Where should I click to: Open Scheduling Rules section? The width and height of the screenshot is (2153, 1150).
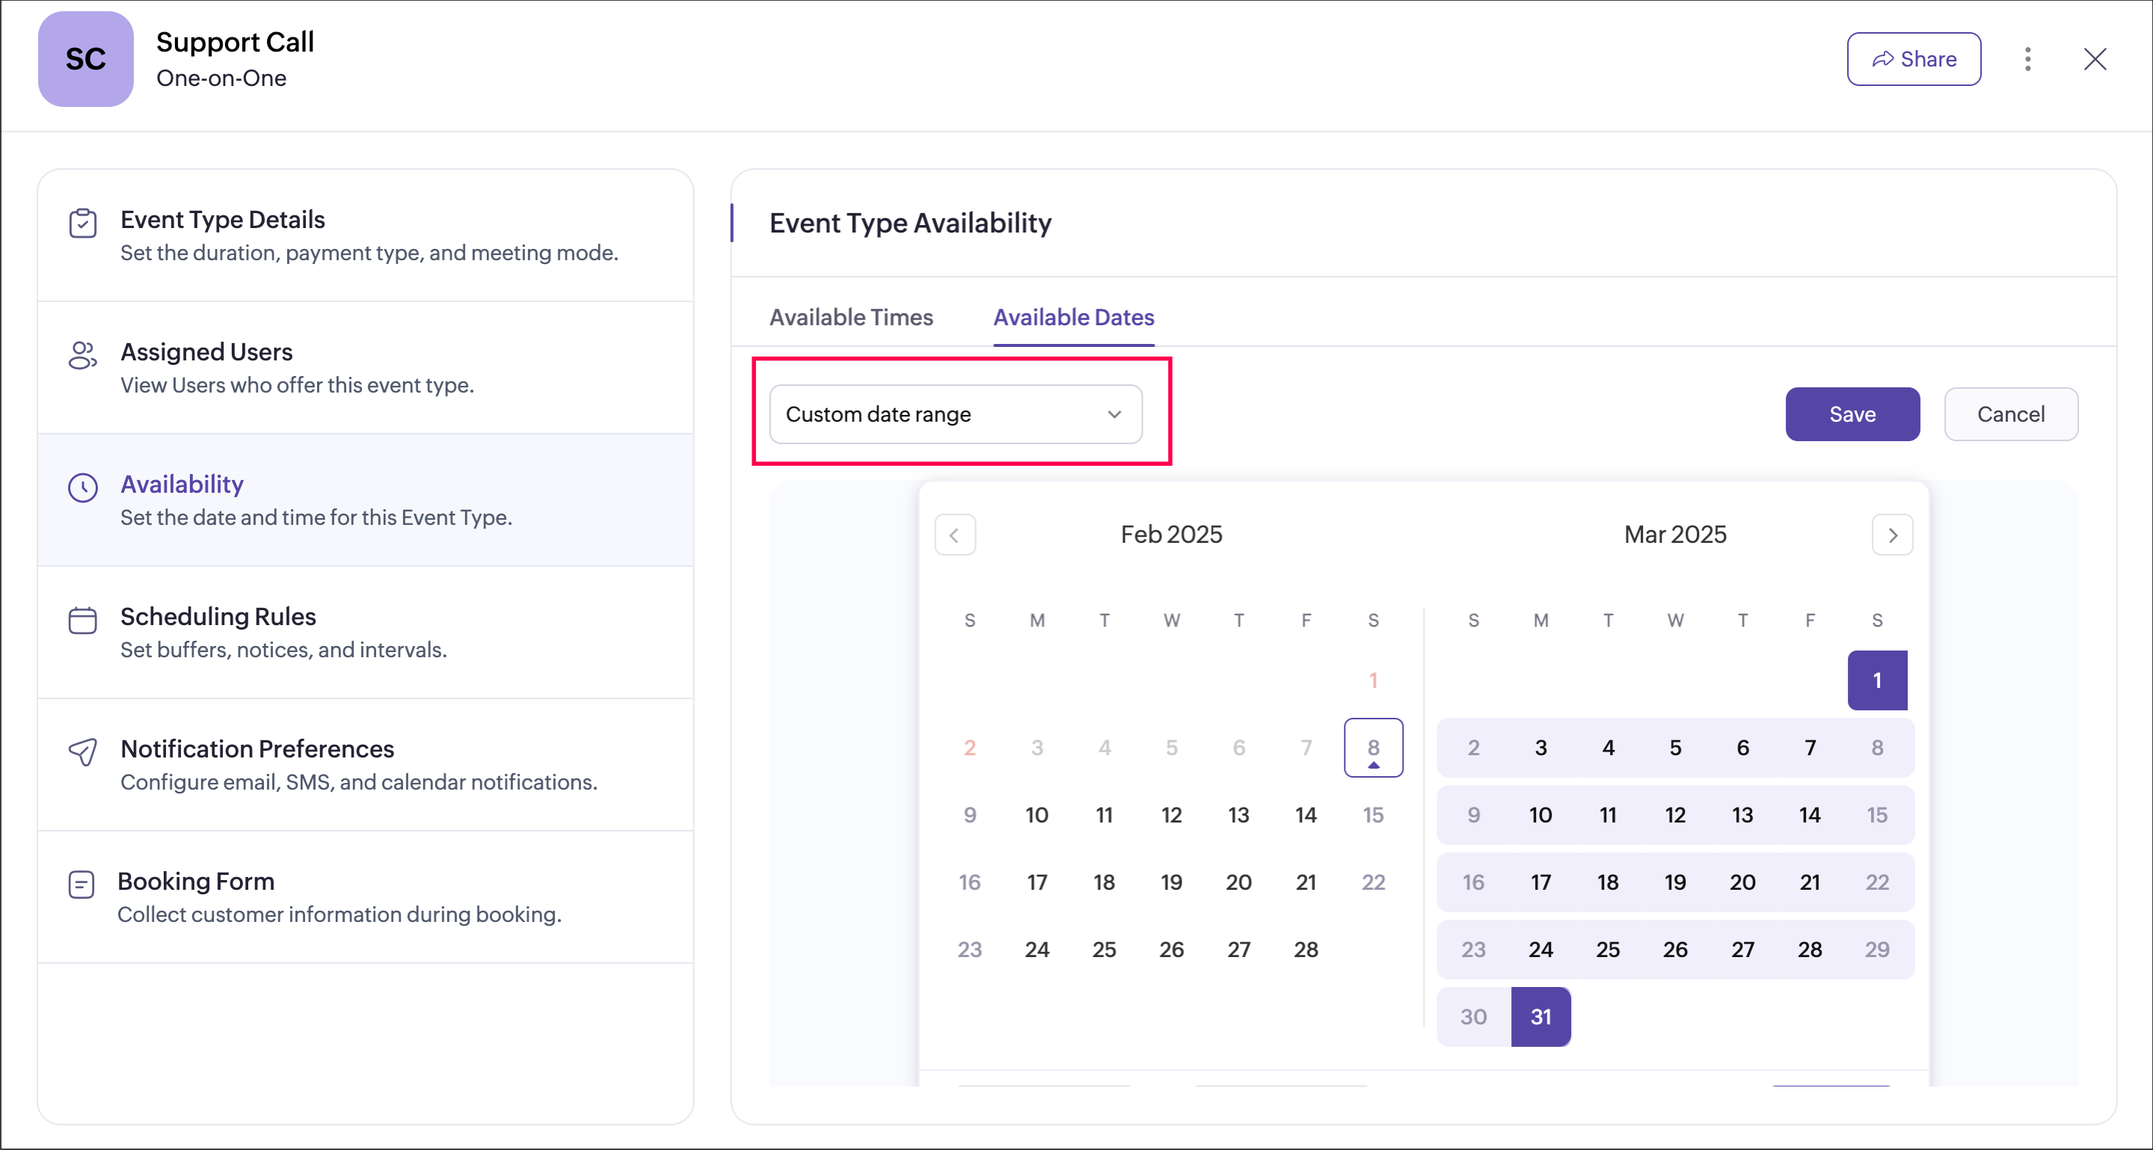point(218,617)
